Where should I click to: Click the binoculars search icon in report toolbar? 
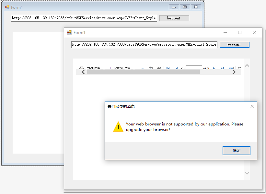coord(159,68)
